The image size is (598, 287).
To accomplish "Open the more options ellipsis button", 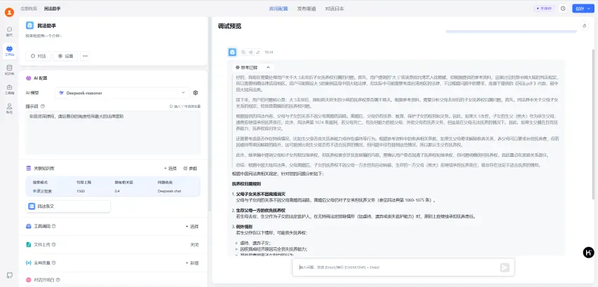I will [x=85, y=56].
